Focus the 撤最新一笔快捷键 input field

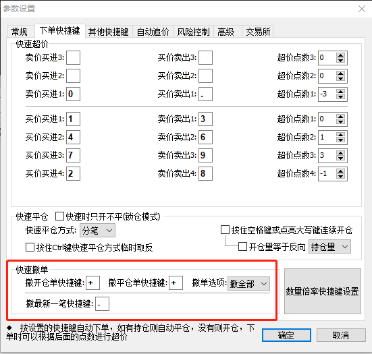coord(102,303)
